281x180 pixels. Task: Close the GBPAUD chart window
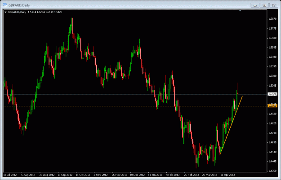(274, 5)
